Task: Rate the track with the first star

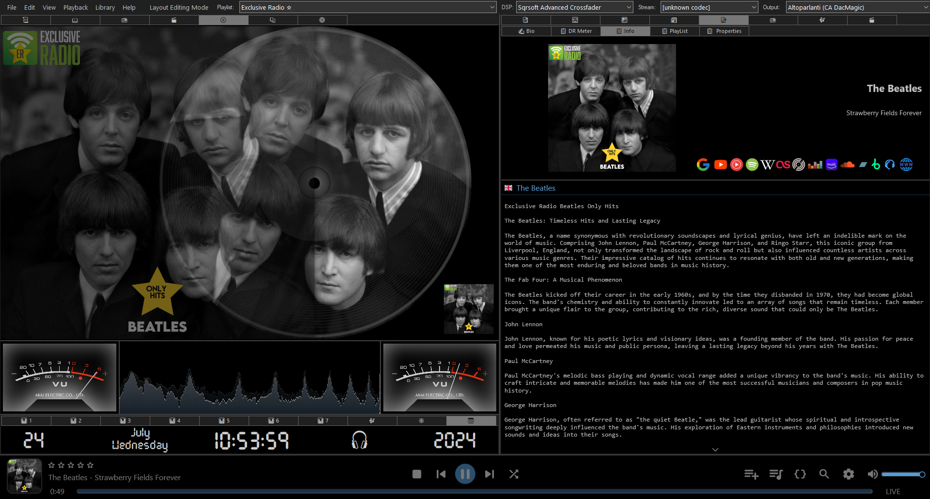Action: 51,465
